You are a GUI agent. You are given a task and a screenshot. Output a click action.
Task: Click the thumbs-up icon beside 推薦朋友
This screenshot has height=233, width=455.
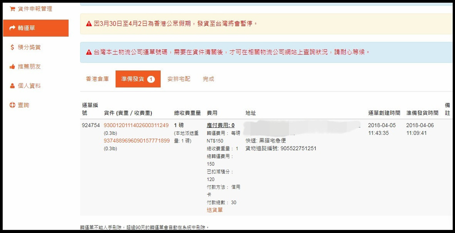click(x=12, y=67)
